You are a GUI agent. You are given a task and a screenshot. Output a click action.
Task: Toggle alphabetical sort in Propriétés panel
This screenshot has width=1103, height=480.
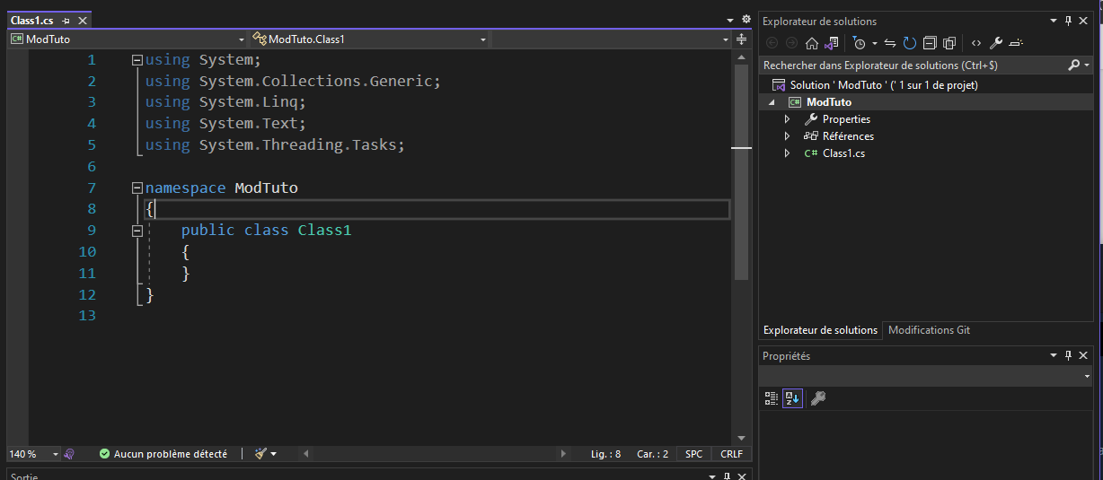pyautogui.click(x=792, y=398)
